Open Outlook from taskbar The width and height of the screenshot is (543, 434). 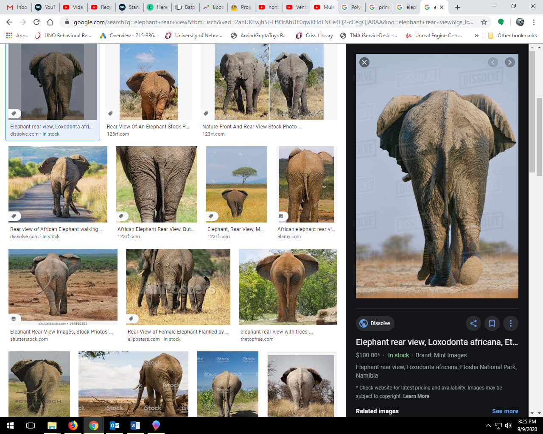[x=115, y=426]
